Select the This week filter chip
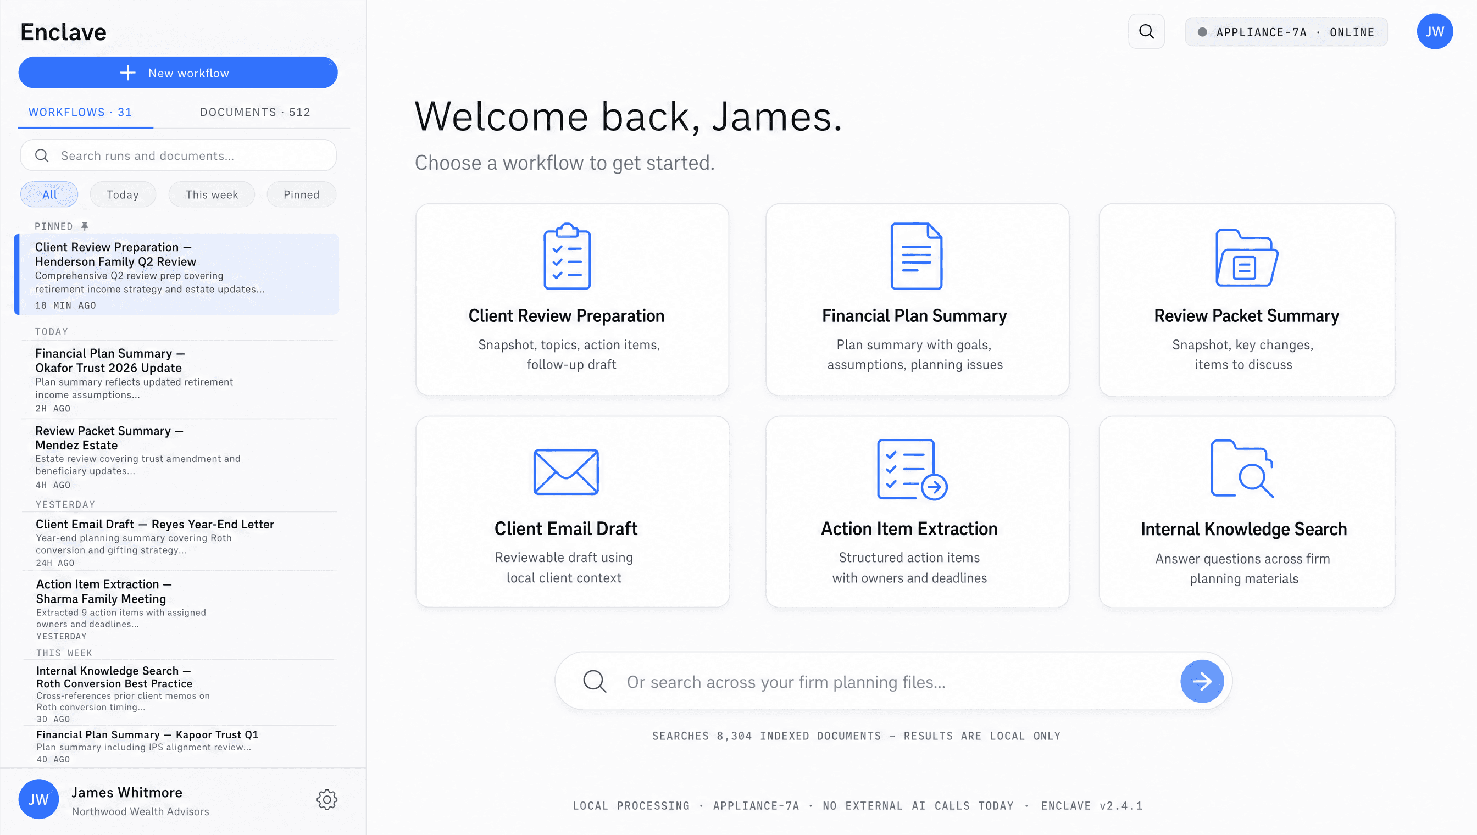Image resolution: width=1477 pixels, height=835 pixels. pos(212,194)
